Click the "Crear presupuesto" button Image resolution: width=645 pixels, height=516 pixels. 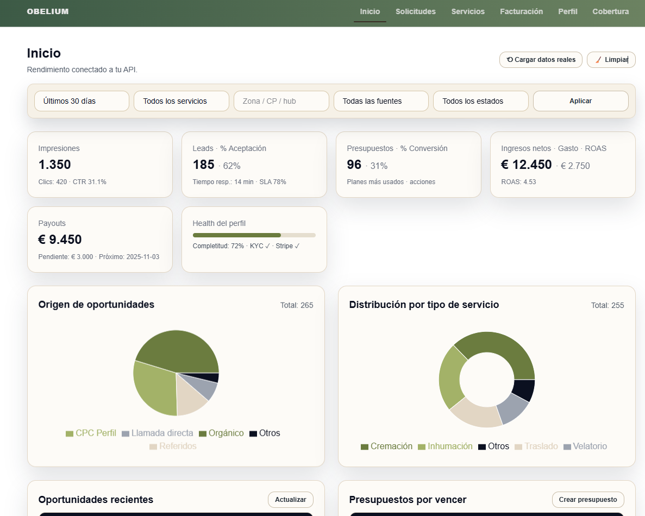[587, 499]
